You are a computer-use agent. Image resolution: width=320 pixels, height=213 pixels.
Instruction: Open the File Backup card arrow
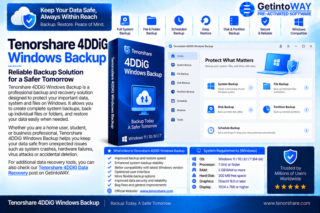click(x=306, y=88)
